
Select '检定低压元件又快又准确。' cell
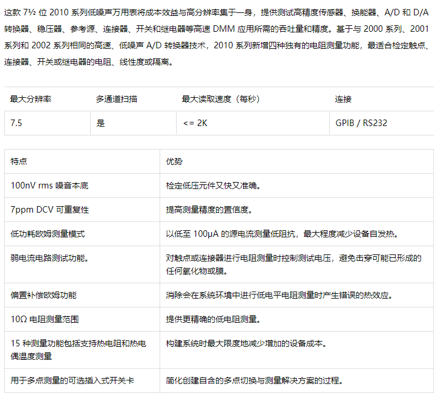297,186
